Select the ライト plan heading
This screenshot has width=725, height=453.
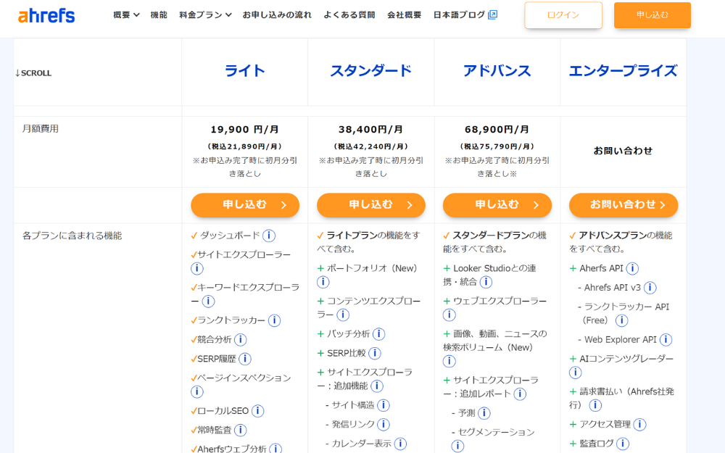244,71
